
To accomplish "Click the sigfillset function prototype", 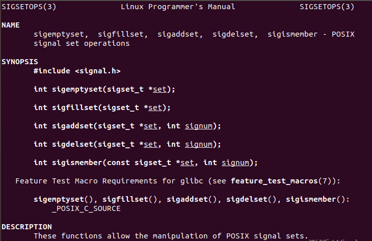I will pos(102,108).
